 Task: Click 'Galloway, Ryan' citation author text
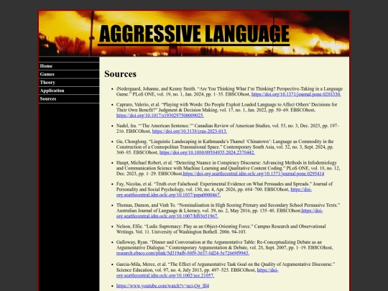pos(132,242)
